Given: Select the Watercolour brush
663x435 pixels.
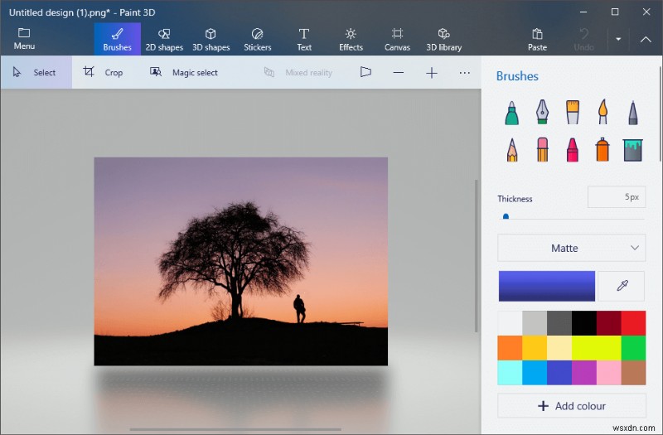Looking at the screenshot, I should tap(603, 112).
